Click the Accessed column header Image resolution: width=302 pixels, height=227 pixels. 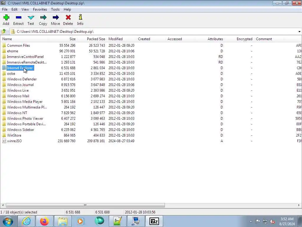click(180, 39)
